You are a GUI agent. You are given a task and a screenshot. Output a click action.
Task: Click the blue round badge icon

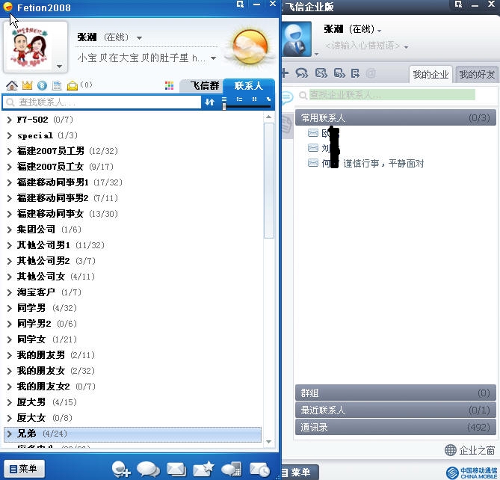[x=42, y=85]
